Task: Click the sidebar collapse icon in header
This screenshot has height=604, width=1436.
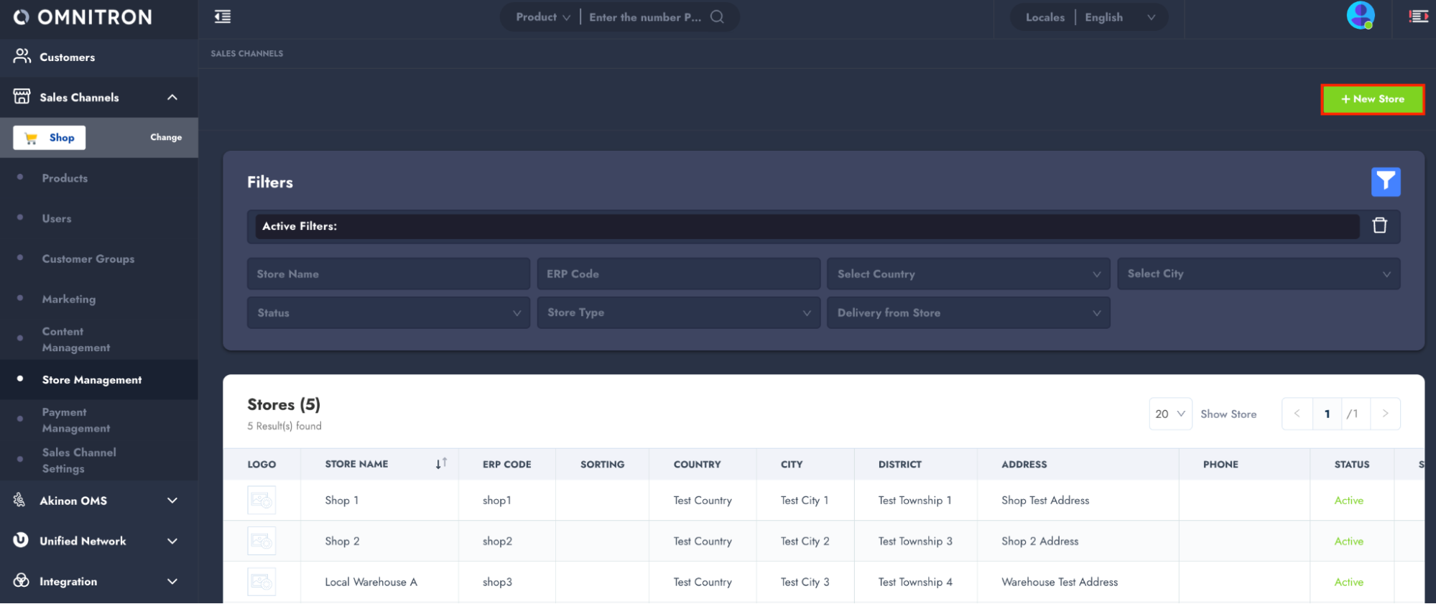Action: pyautogui.click(x=223, y=17)
